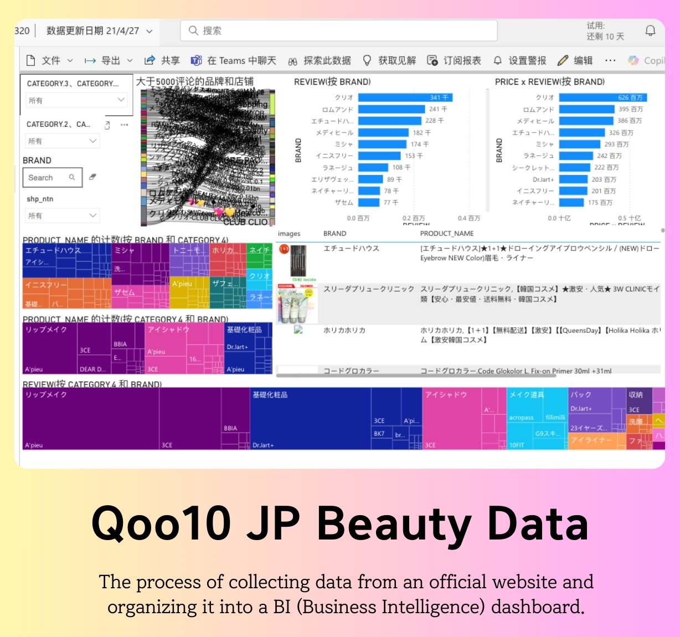
Task: Click the BRAND column header in table
Action: [x=334, y=234]
